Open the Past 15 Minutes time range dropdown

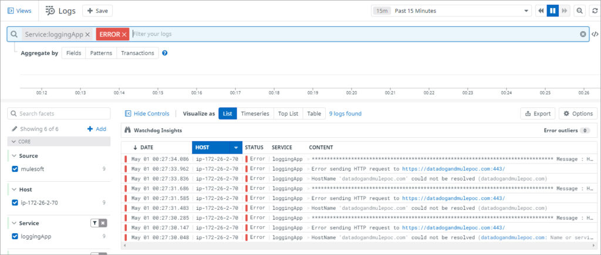(451, 11)
